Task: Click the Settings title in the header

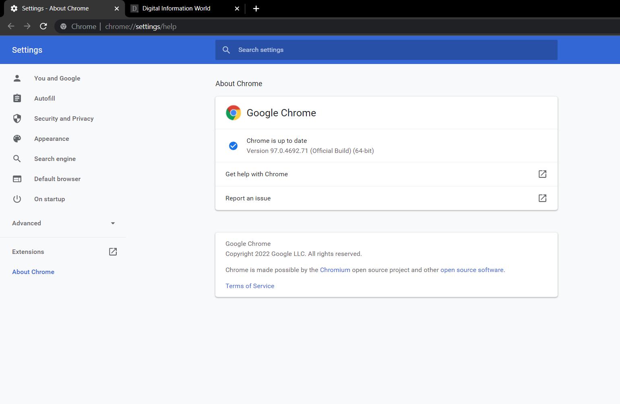Action: click(27, 50)
